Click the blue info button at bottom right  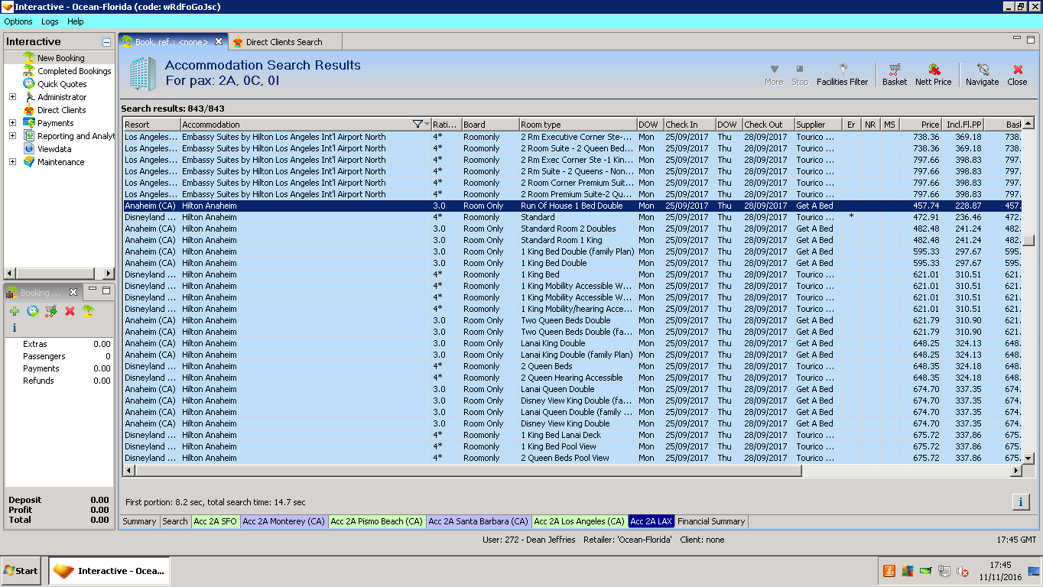[x=1020, y=502]
